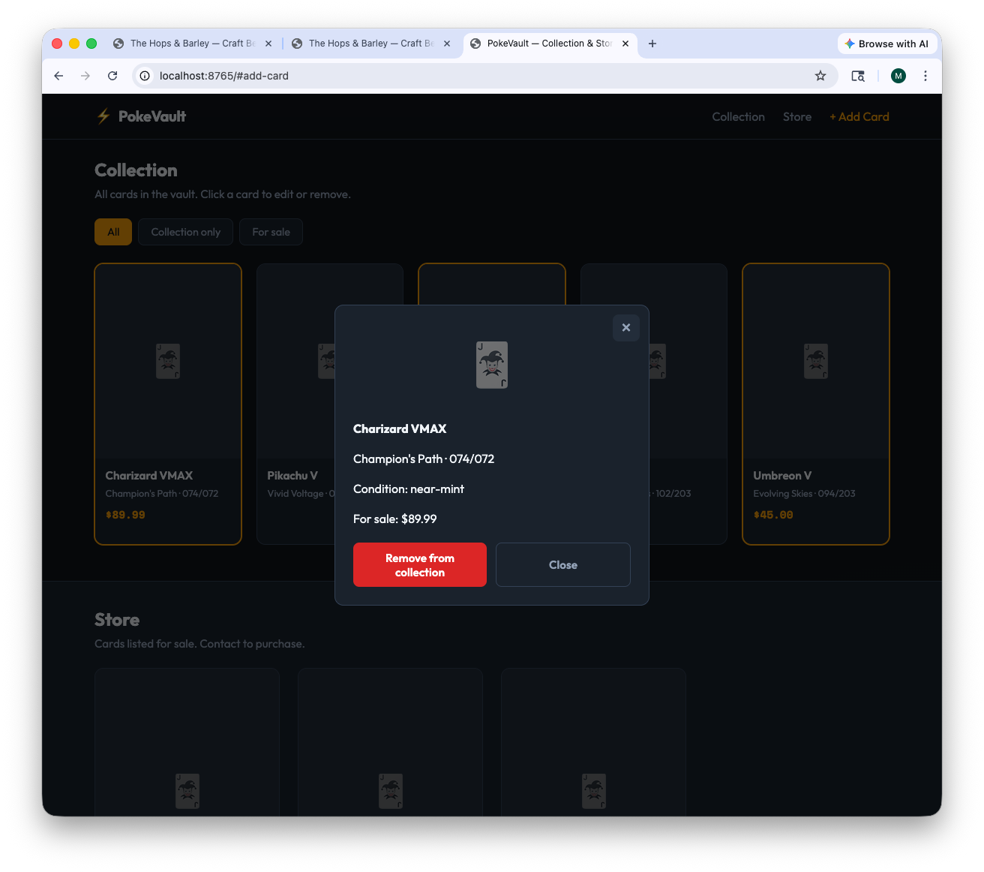The width and height of the screenshot is (984, 872).
Task: Switch to the first Hops & Barley tab
Action: point(191,44)
